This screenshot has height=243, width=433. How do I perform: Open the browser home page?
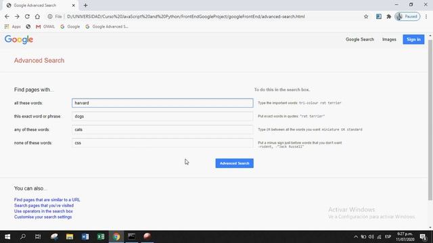(37, 16)
